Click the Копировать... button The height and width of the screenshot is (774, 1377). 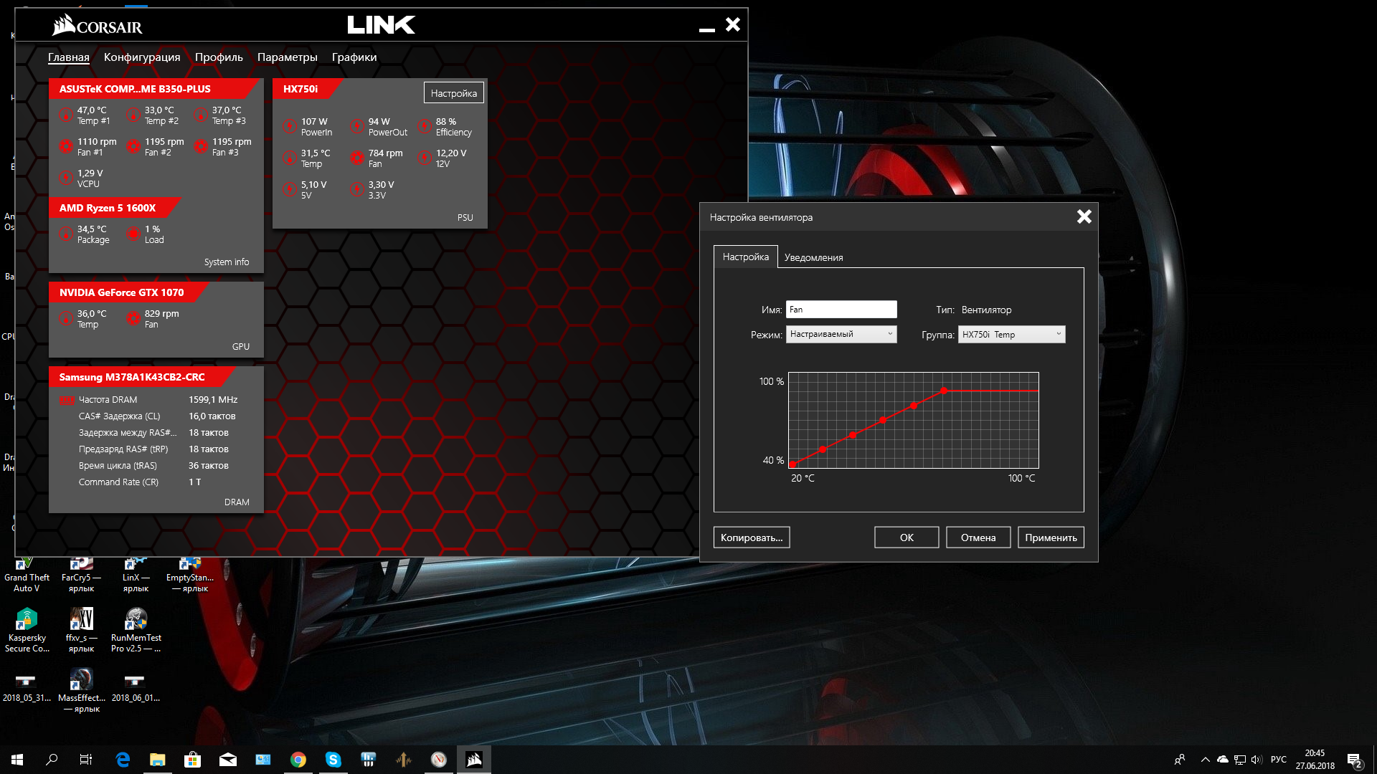pos(751,537)
